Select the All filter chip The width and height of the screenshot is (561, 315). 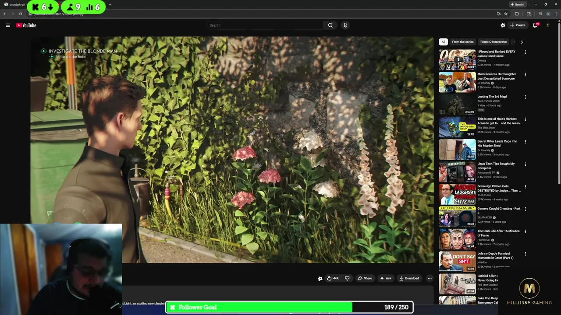[x=443, y=42]
